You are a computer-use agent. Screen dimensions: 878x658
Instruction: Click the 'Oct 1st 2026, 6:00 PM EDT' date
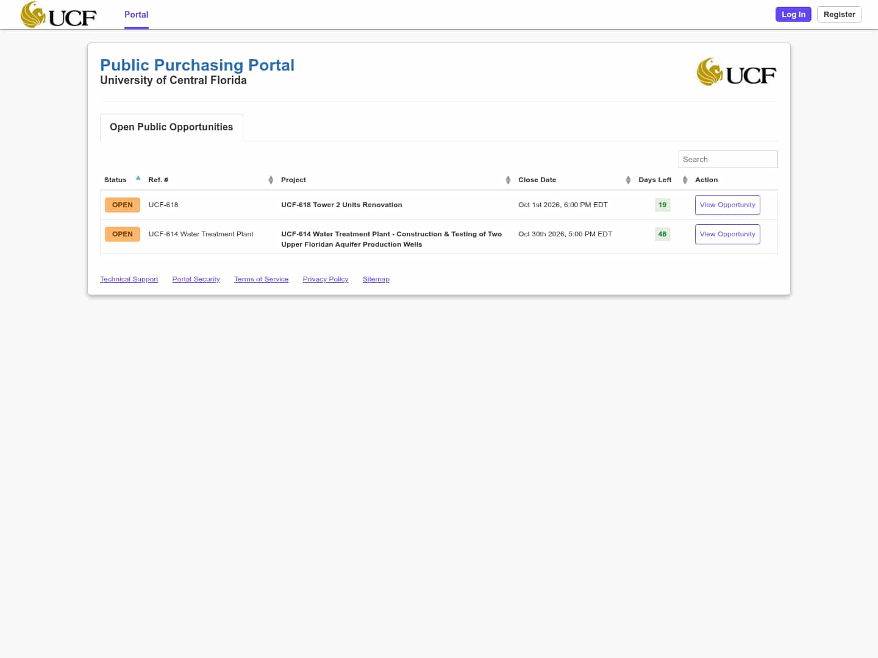pyautogui.click(x=563, y=205)
